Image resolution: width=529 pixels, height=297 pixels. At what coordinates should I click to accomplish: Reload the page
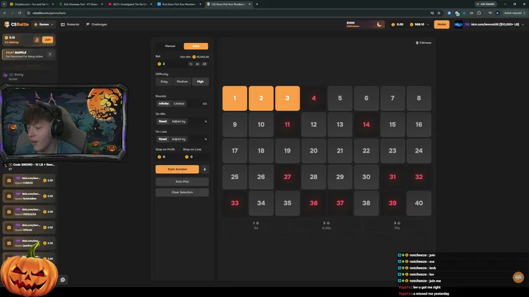coord(20,13)
